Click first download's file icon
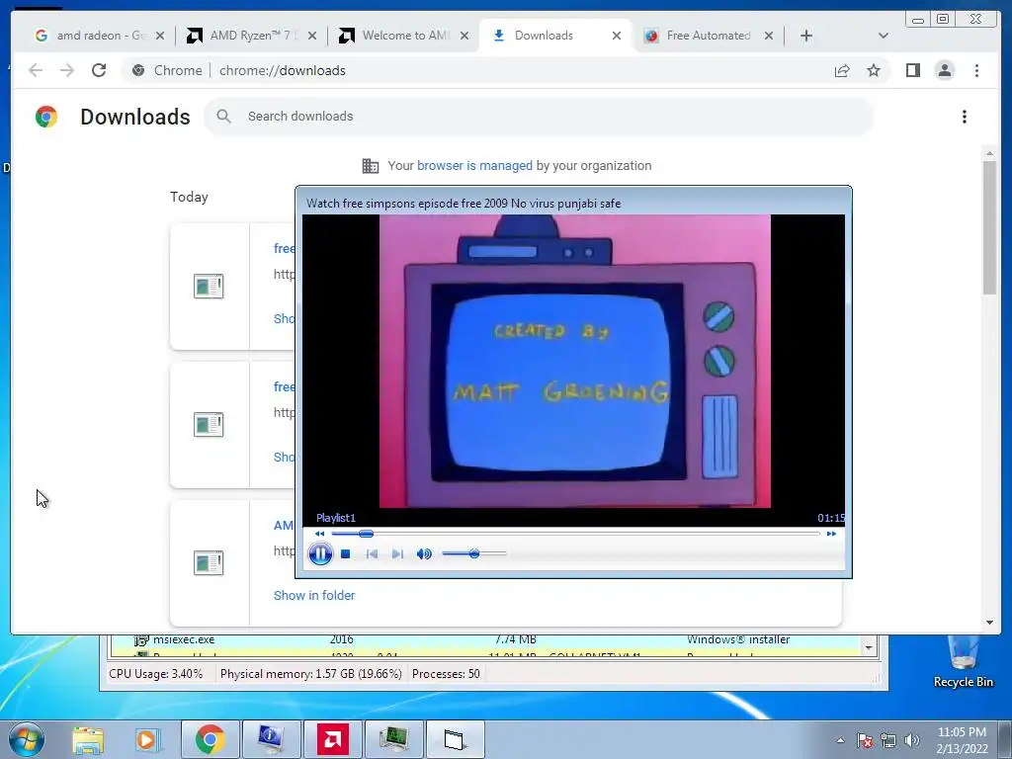Viewport: 1012px width, 759px height. pyautogui.click(x=209, y=286)
